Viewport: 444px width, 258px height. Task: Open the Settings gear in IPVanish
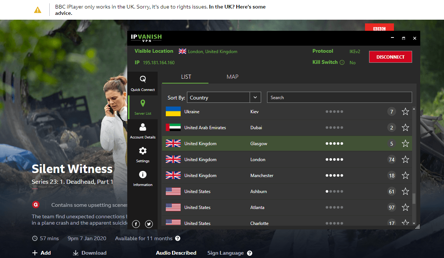143,155
